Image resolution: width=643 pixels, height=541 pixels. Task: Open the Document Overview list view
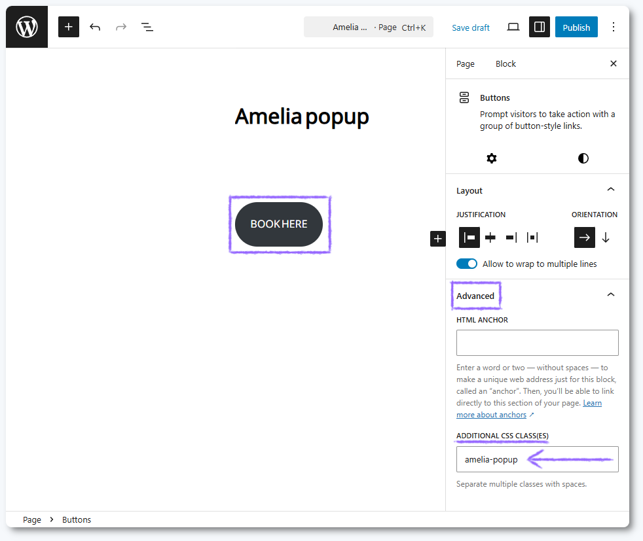click(x=147, y=27)
